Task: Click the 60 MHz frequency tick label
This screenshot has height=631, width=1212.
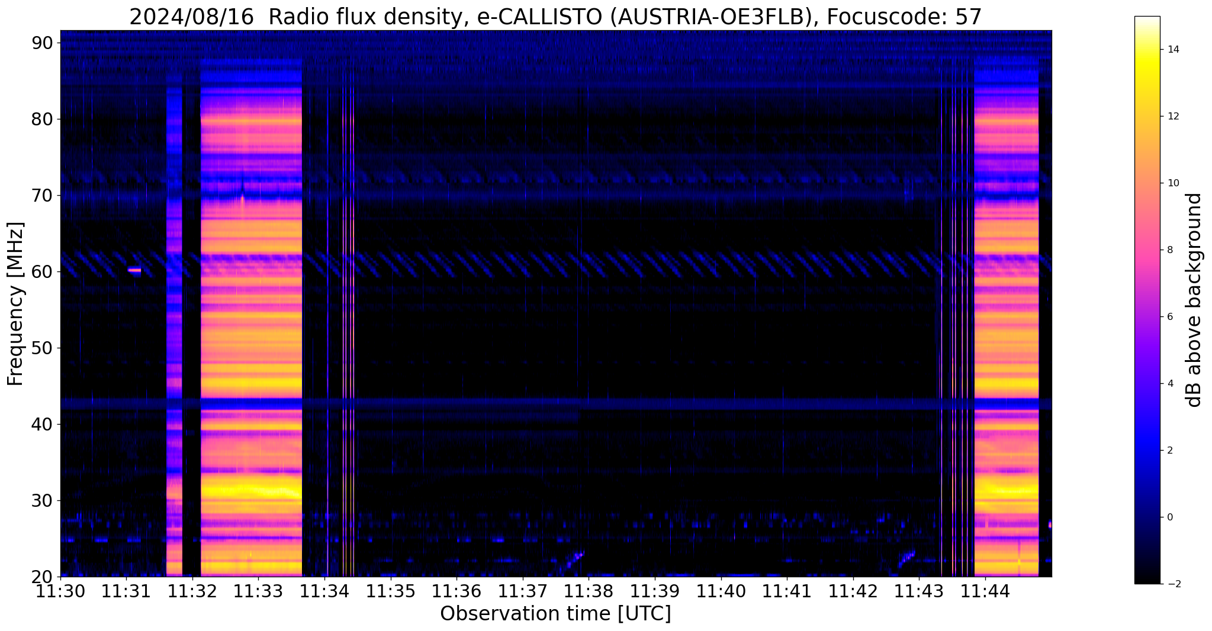Action: tap(43, 271)
